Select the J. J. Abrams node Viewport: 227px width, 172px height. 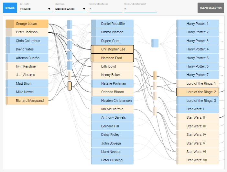27,75
